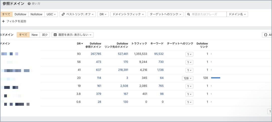The height and width of the screenshot is (122, 272).
Task: Open the 730 keywords link
Action: [x=161, y=62]
